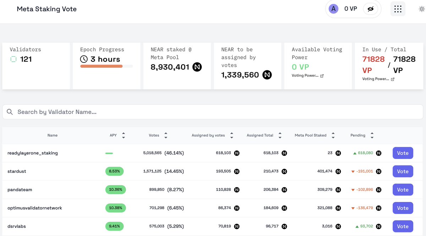Focus the Search by Validator Name field
Viewport: 426px width, 236px height.
click(x=213, y=112)
